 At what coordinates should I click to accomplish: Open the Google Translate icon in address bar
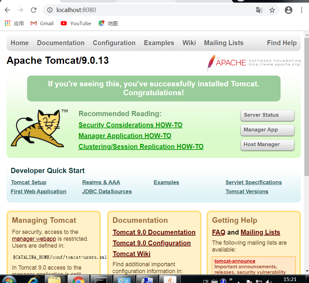[x=259, y=10]
